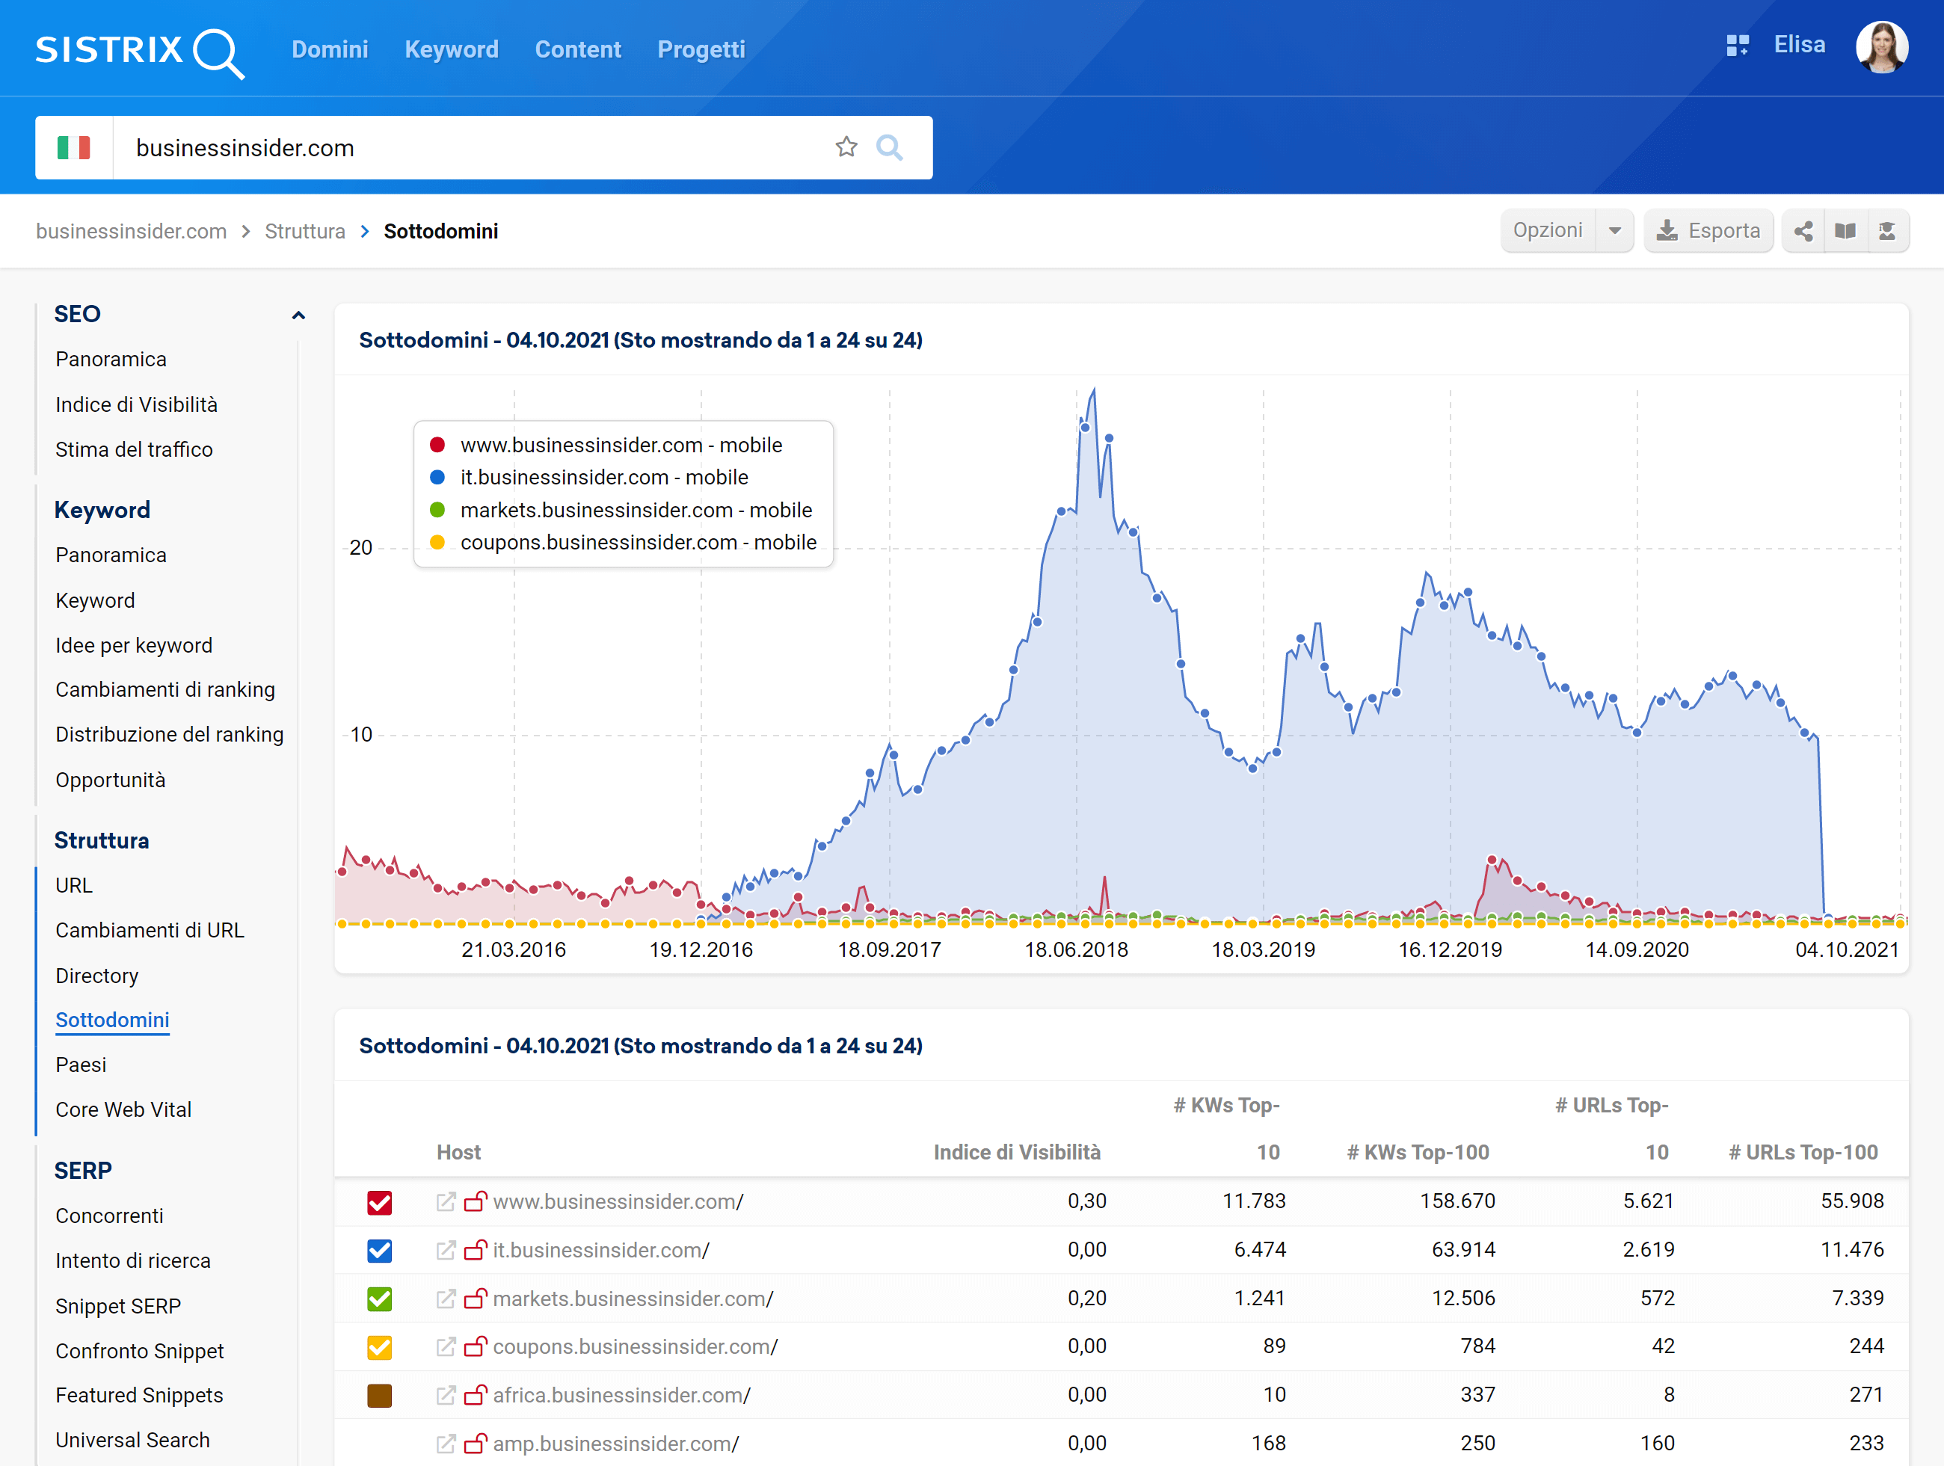Open external link icon for coupons.businessinsider.com row

[446, 1346]
